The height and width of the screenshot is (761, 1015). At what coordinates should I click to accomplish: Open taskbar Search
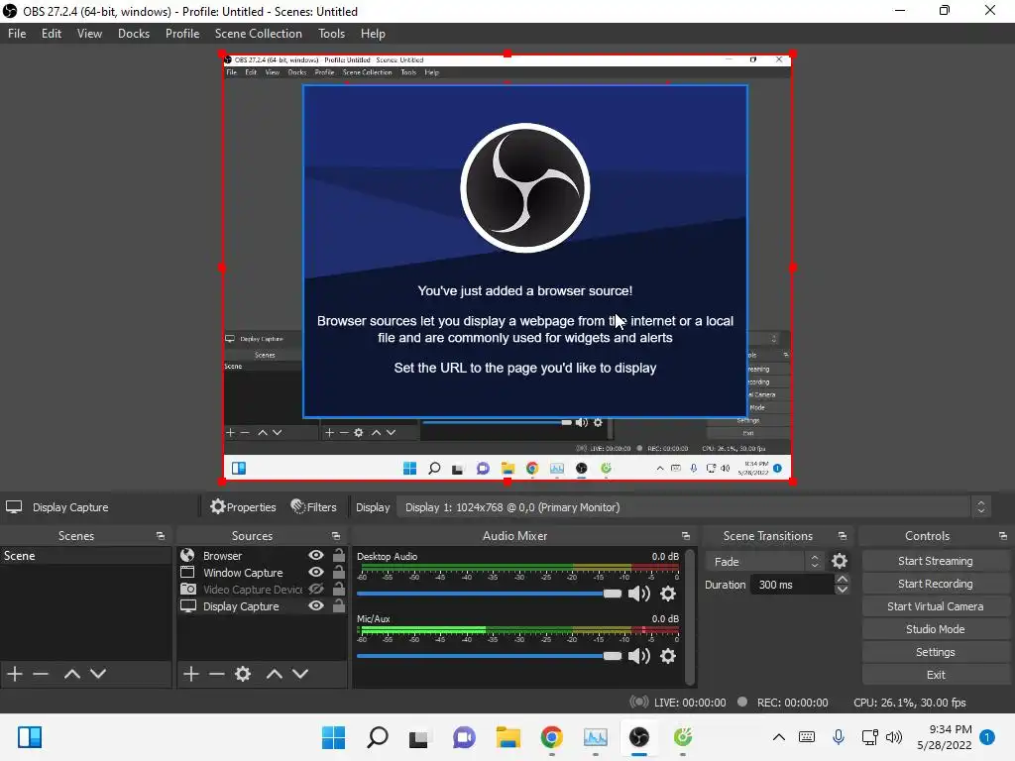[x=378, y=737]
